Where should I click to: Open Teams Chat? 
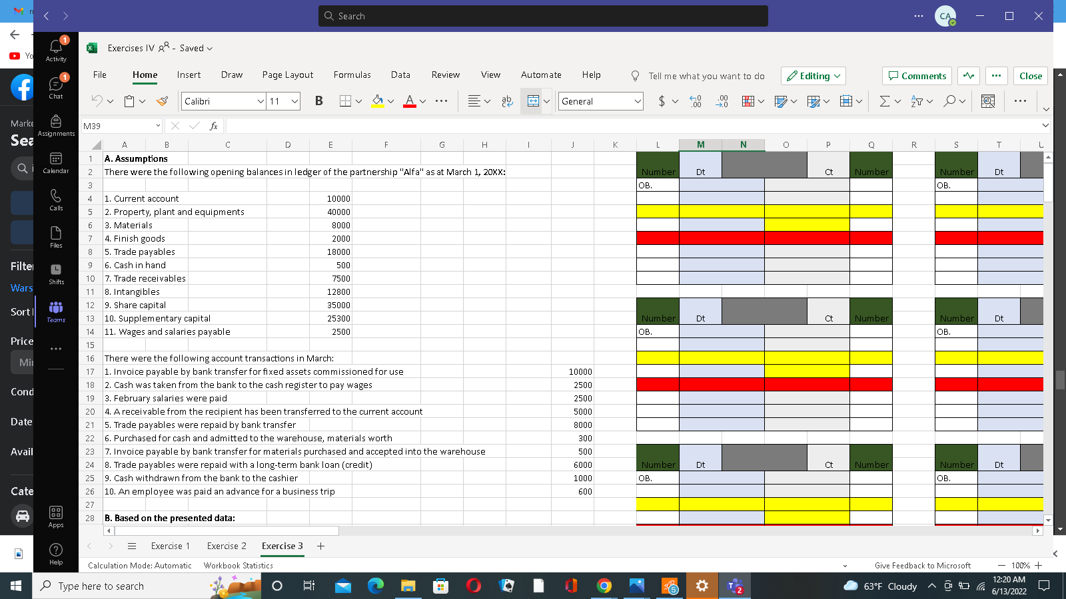(x=56, y=87)
